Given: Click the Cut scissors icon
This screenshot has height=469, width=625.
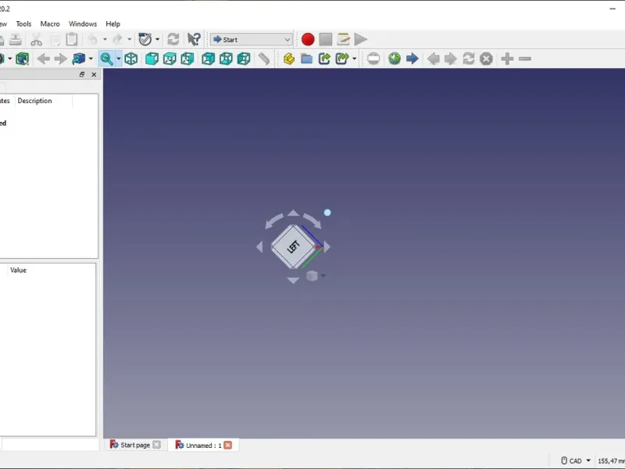Looking at the screenshot, I should (36, 40).
